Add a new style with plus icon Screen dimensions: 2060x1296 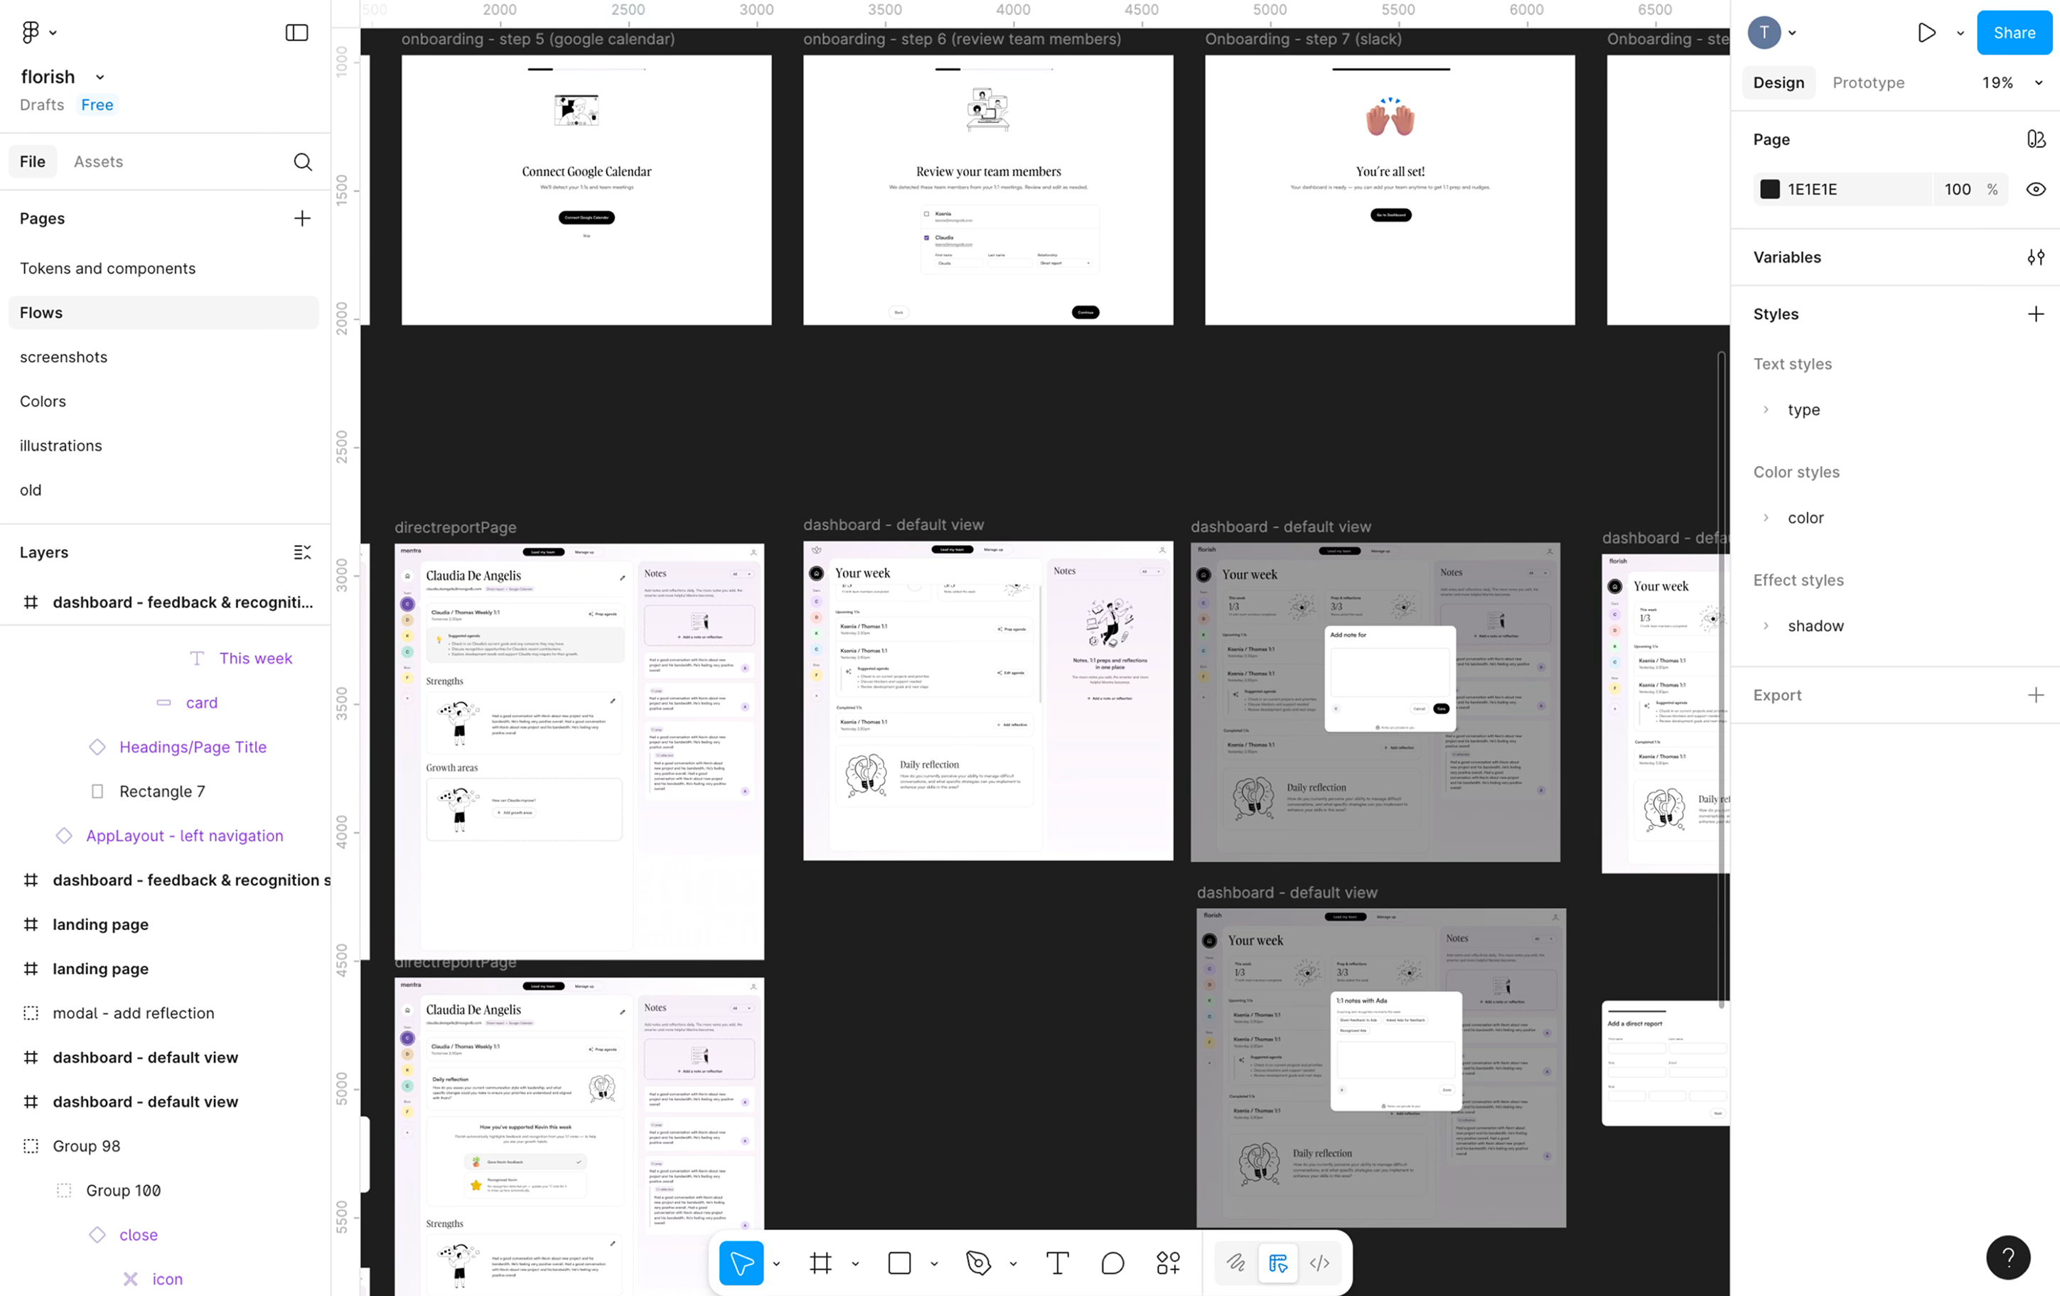click(x=2035, y=314)
